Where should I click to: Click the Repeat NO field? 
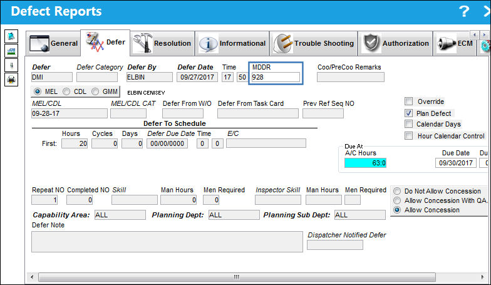[x=44, y=200]
